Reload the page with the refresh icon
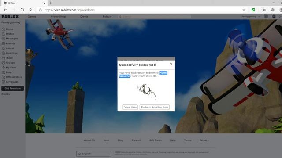 22,10
